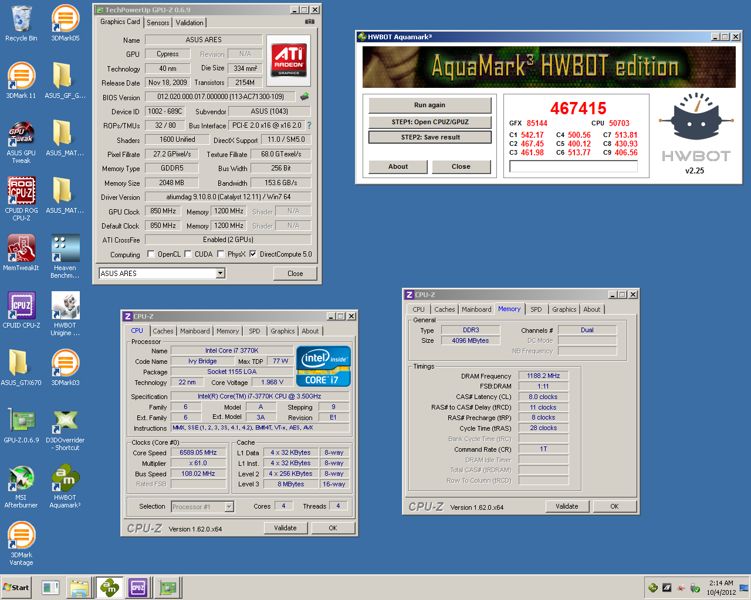
Task: Toggle the CUDA checkbox
Action: coord(188,254)
